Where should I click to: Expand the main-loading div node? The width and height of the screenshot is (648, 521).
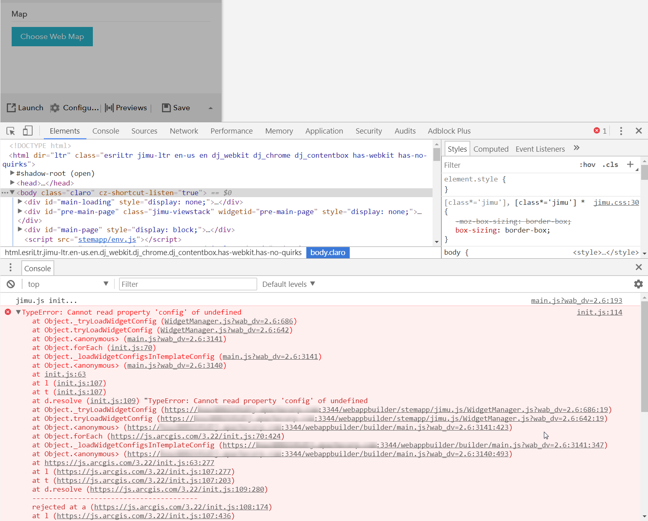[x=20, y=202]
